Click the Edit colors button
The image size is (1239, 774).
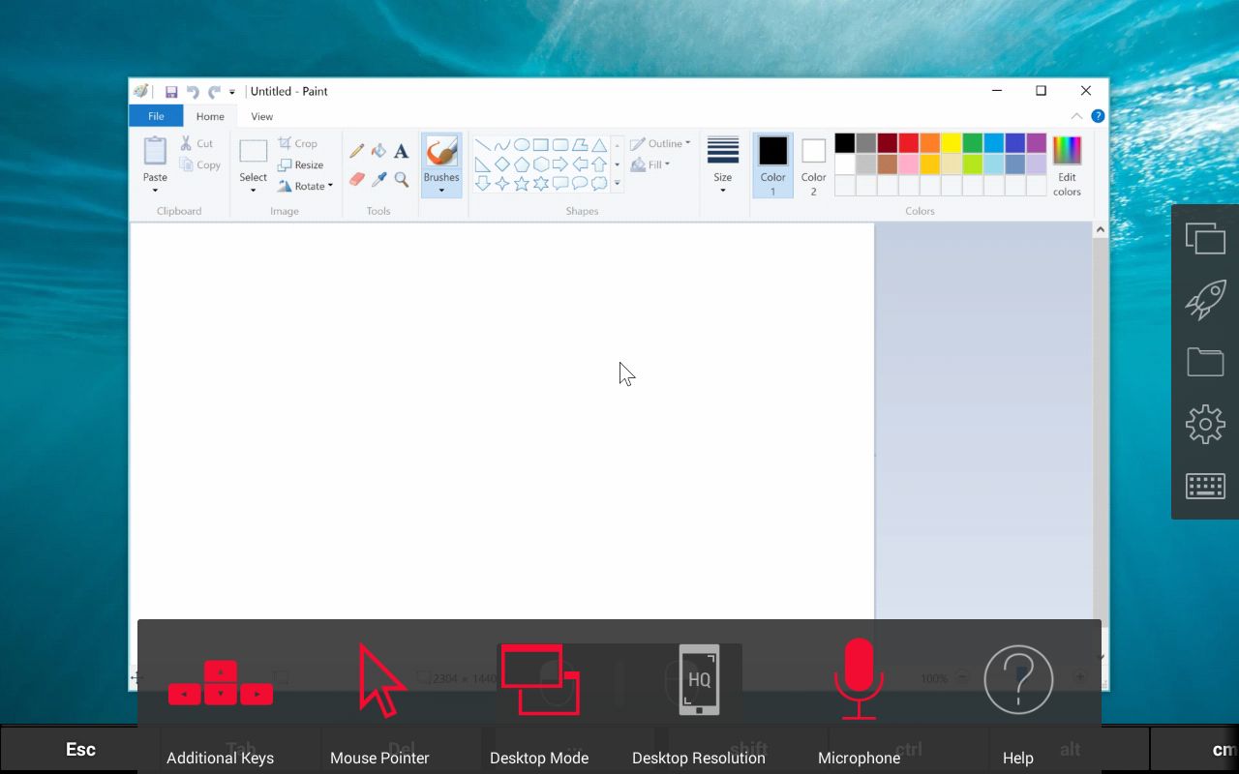pyautogui.click(x=1066, y=164)
